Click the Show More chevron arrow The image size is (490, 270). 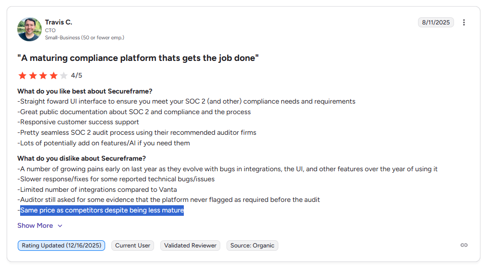(60, 226)
